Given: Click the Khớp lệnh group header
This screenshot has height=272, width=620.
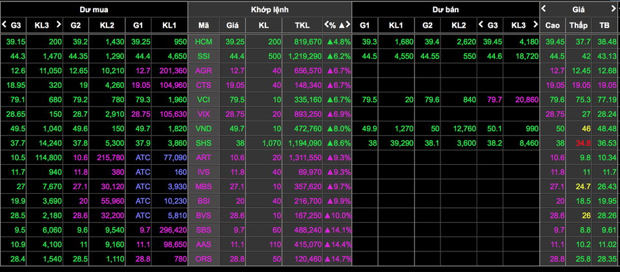Looking at the screenshot, I should pyautogui.click(x=270, y=10).
